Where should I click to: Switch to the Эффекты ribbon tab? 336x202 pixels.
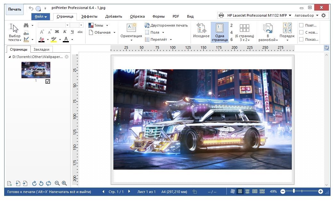[89, 16]
